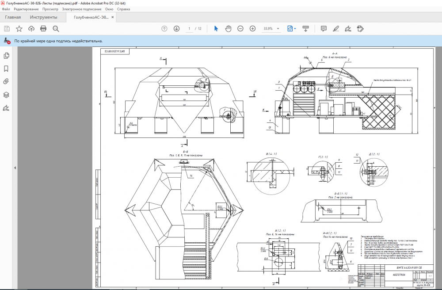Expand the left navigation pane arrow
The image size is (442, 290).
(x=15, y=168)
